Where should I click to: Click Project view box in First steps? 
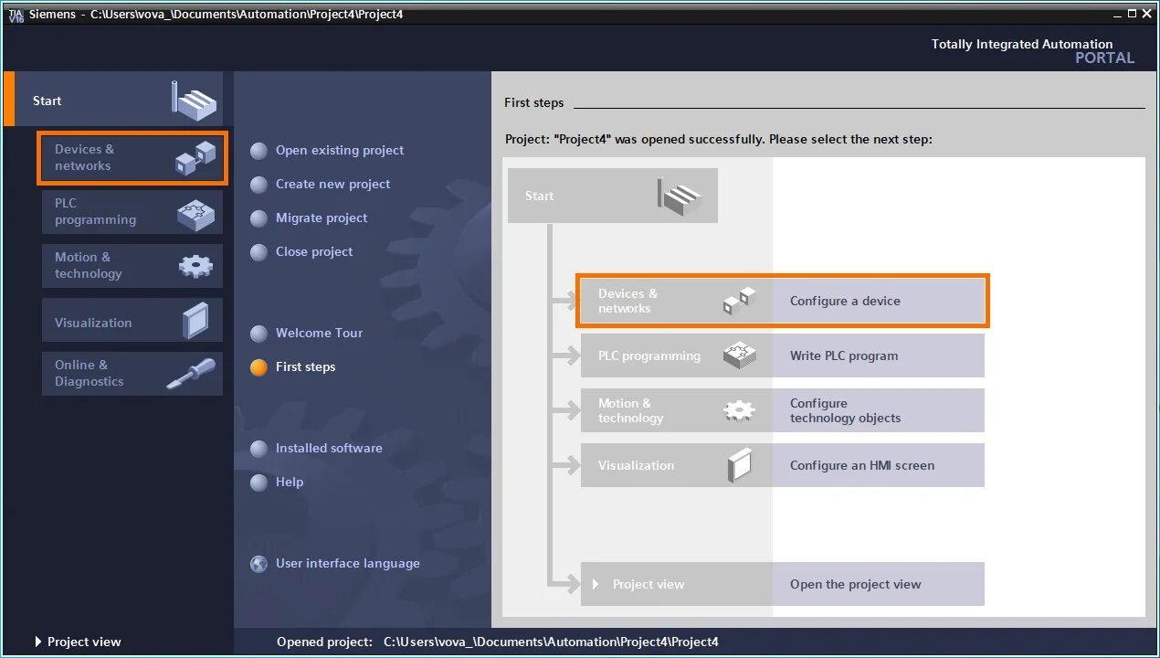(677, 584)
